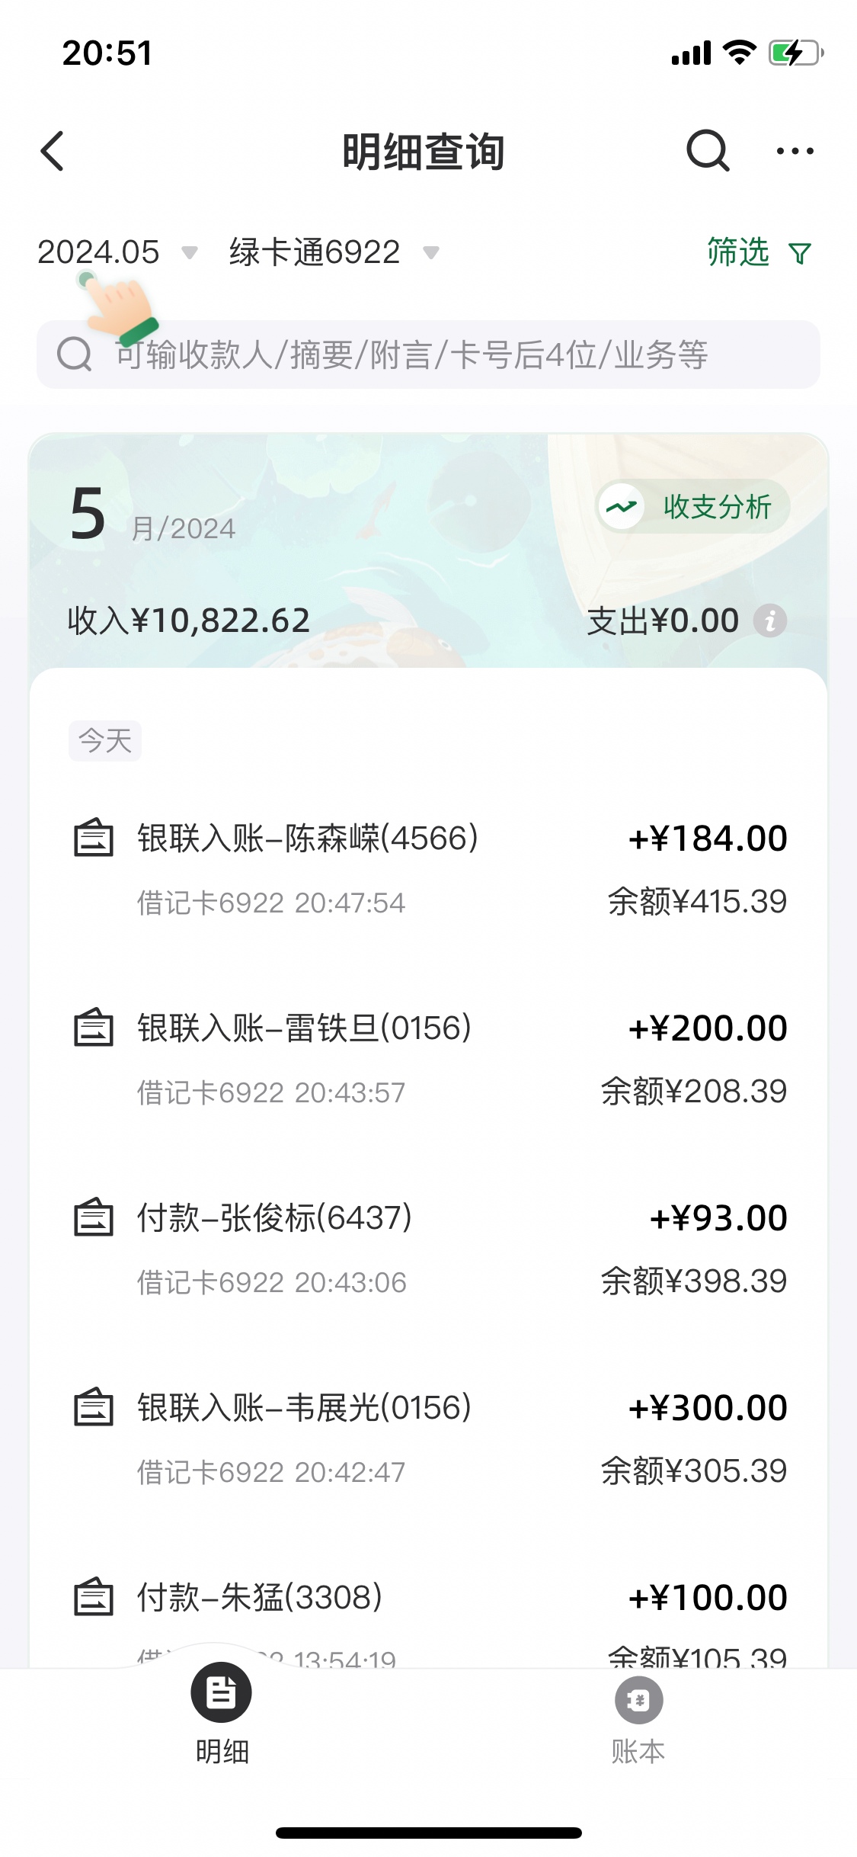
Task: Tap the 筛选 filter button
Action: tap(738, 252)
